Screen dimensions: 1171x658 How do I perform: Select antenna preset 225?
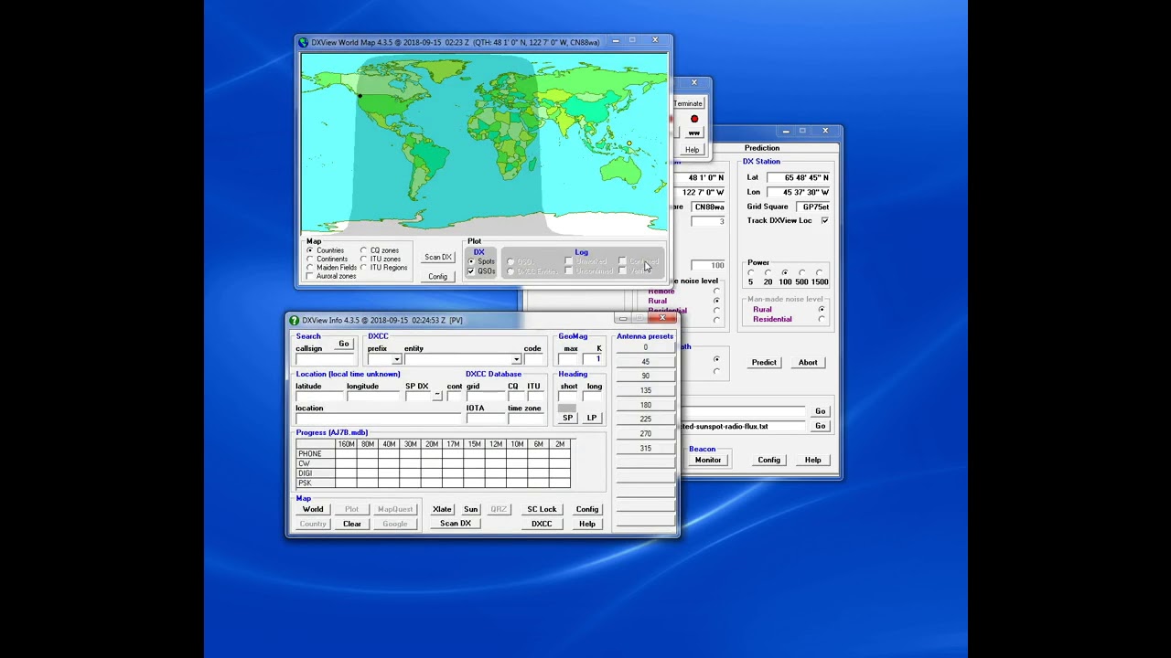646,419
